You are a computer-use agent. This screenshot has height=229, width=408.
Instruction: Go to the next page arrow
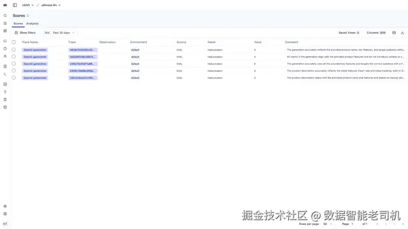click(x=395, y=224)
